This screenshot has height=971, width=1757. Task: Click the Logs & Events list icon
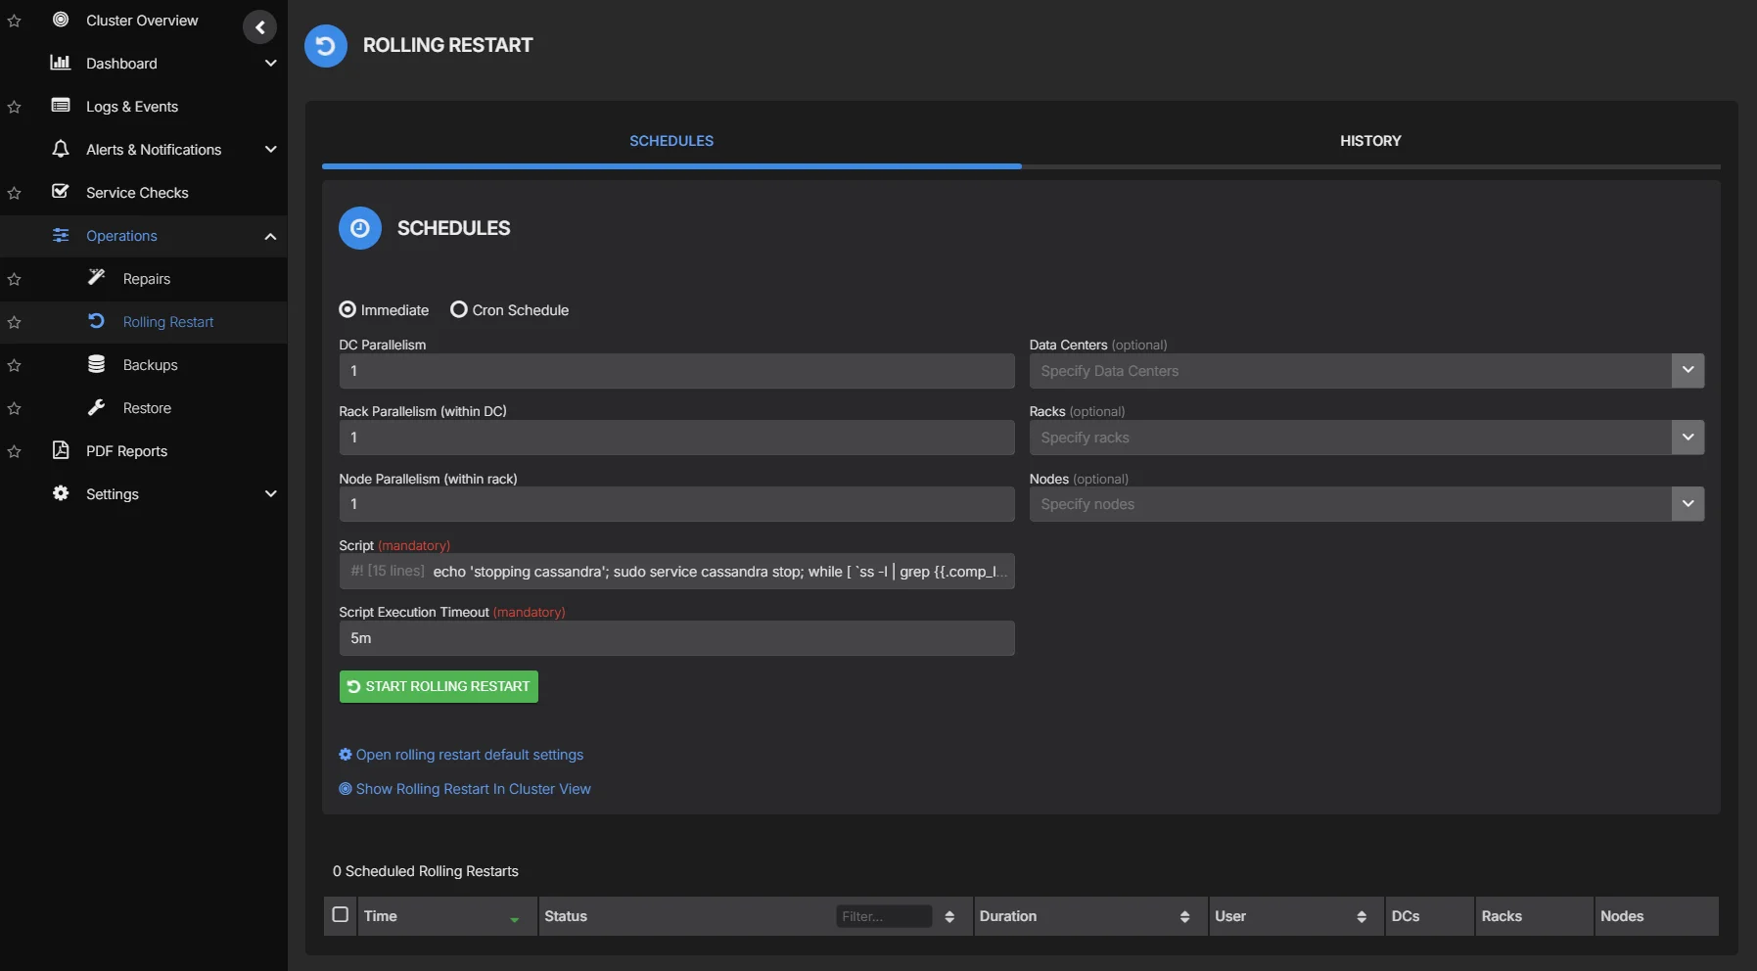point(61,106)
